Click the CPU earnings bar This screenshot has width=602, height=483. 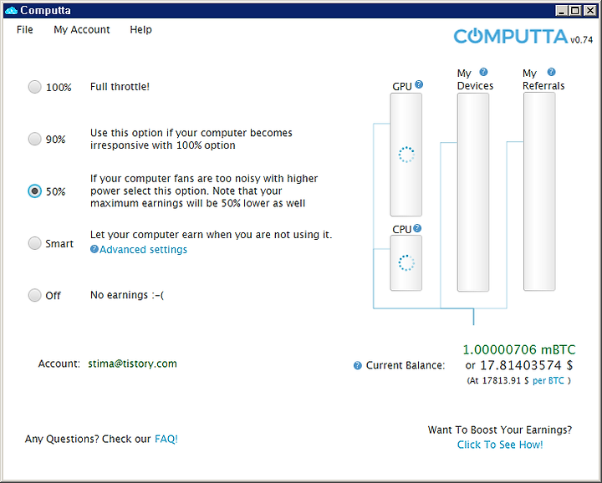point(406,263)
